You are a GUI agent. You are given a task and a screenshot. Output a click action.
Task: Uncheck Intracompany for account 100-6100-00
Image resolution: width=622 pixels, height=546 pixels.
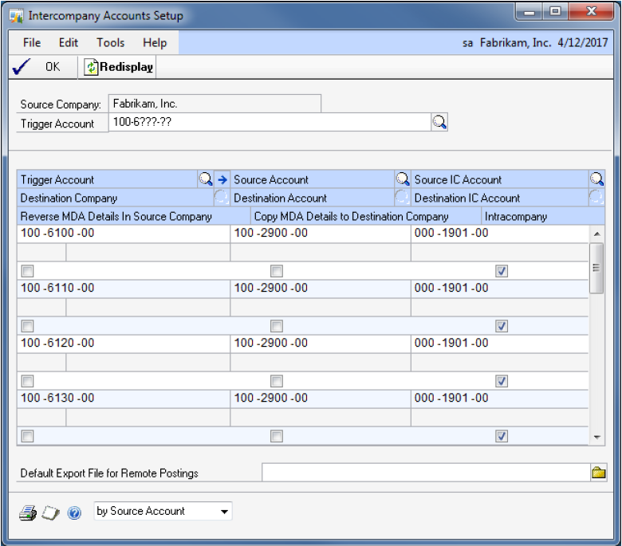501,271
